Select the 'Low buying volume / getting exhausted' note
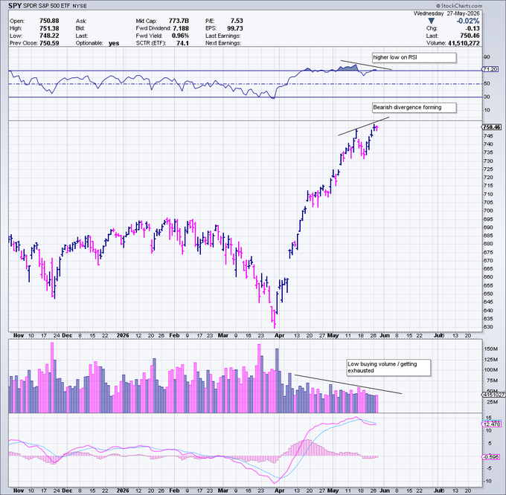Image resolution: width=506 pixels, height=495 pixels. tap(388, 367)
